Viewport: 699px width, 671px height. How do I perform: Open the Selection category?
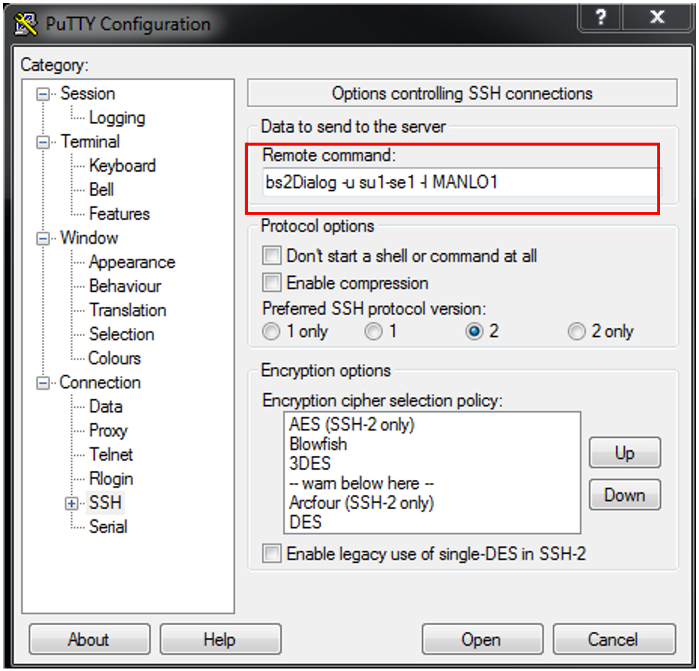point(122,334)
